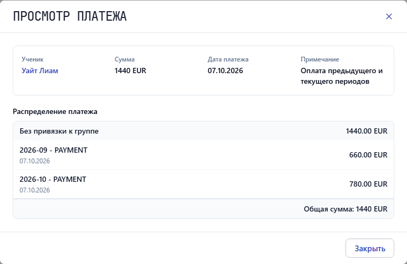407x264 pixels.
Task: Click the Дата платежа label
Action: [x=228, y=59]
